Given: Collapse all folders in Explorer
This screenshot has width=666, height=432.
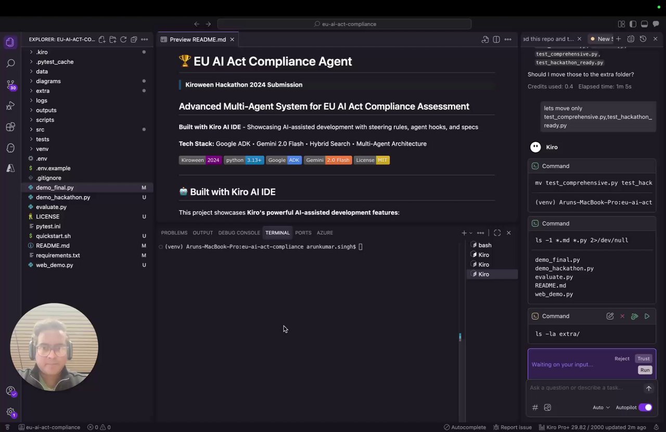Looking at the screenshot, I should click(x=134, y=40).
